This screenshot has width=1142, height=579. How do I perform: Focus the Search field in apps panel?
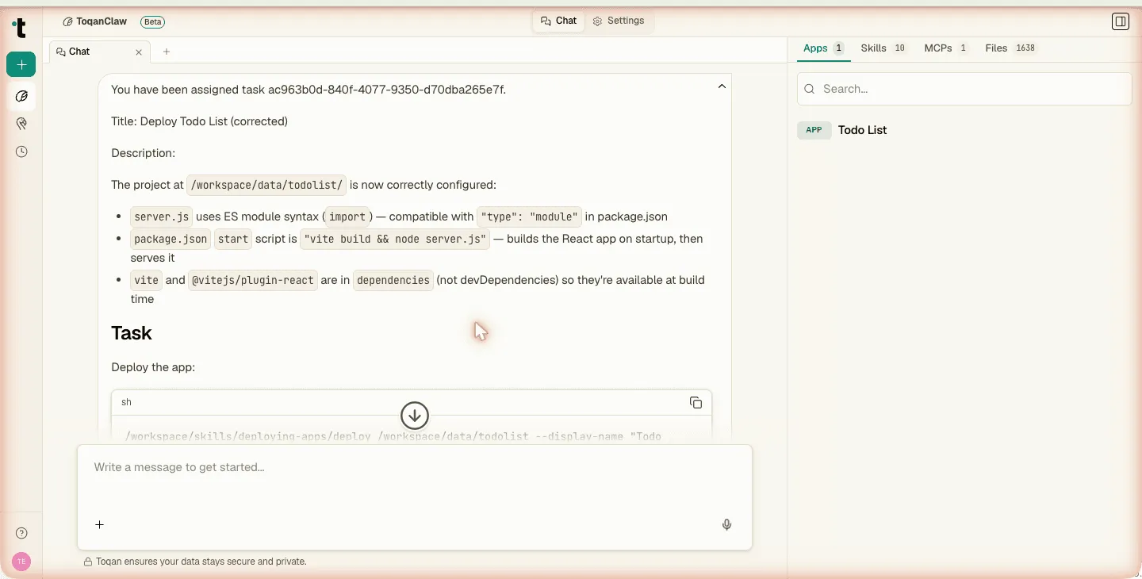tap(964, 89)
